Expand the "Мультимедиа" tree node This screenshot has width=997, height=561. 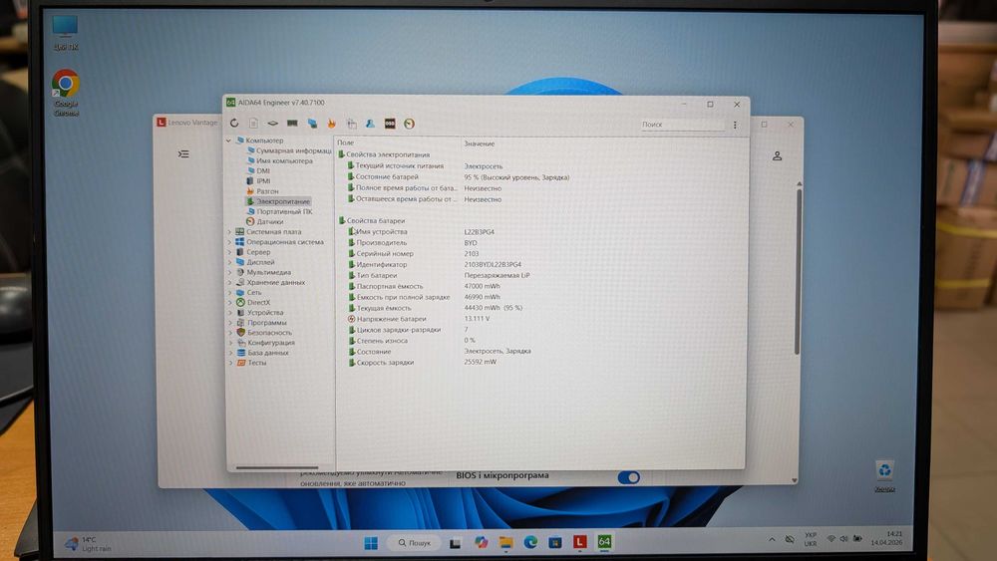click(229, 273)
